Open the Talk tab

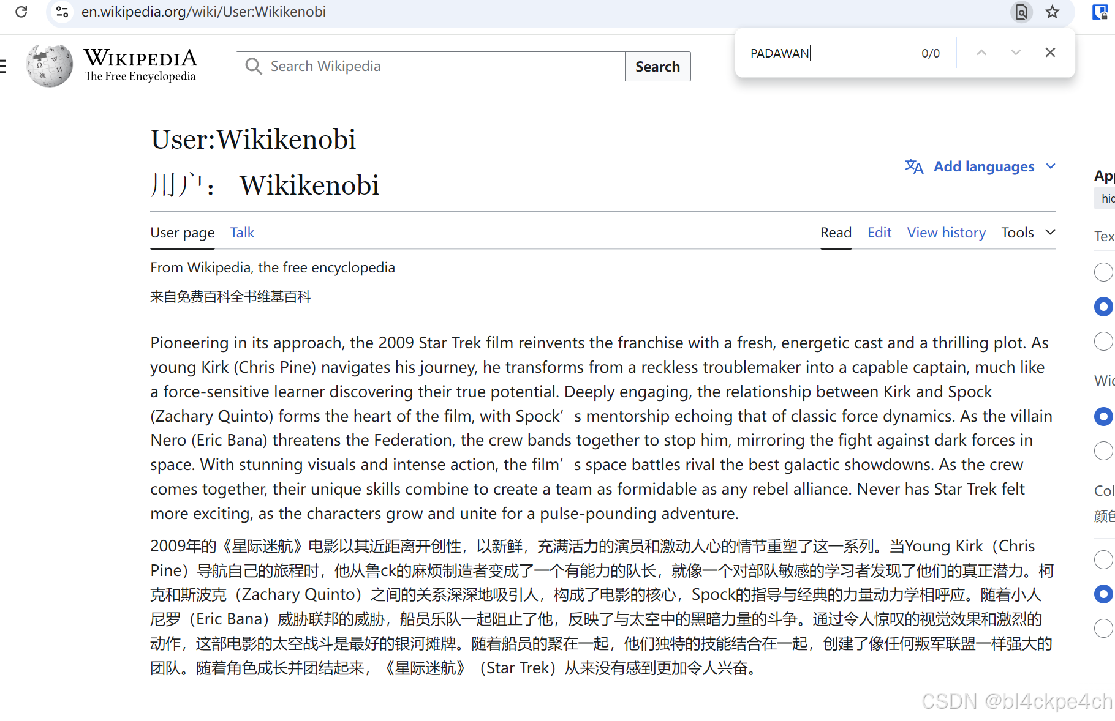click(x=242, y=233)
